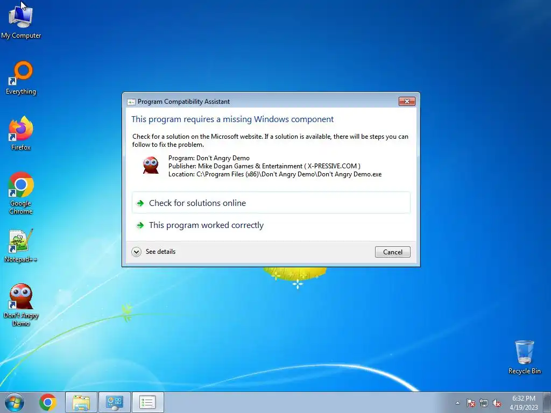Open My Computer desktop icon
The width and height of the screenshot is (551, 413).
click(x=21, y=21)
